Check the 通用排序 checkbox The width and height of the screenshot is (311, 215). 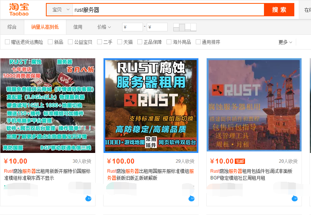click(x=198, y=42)
